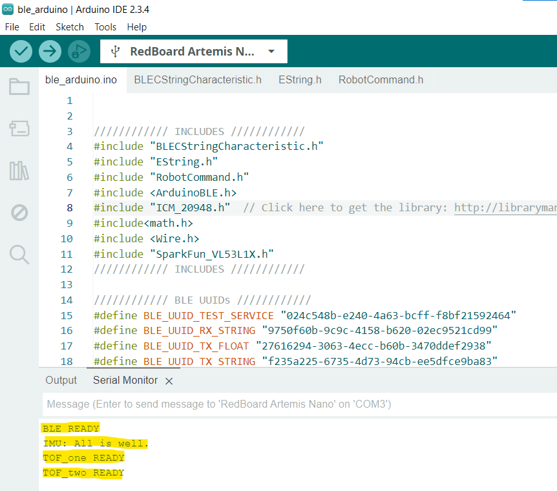This screenshot has height=491, width=557.
Task: Switch to the EString.h tab
Action: click(300, 80)
